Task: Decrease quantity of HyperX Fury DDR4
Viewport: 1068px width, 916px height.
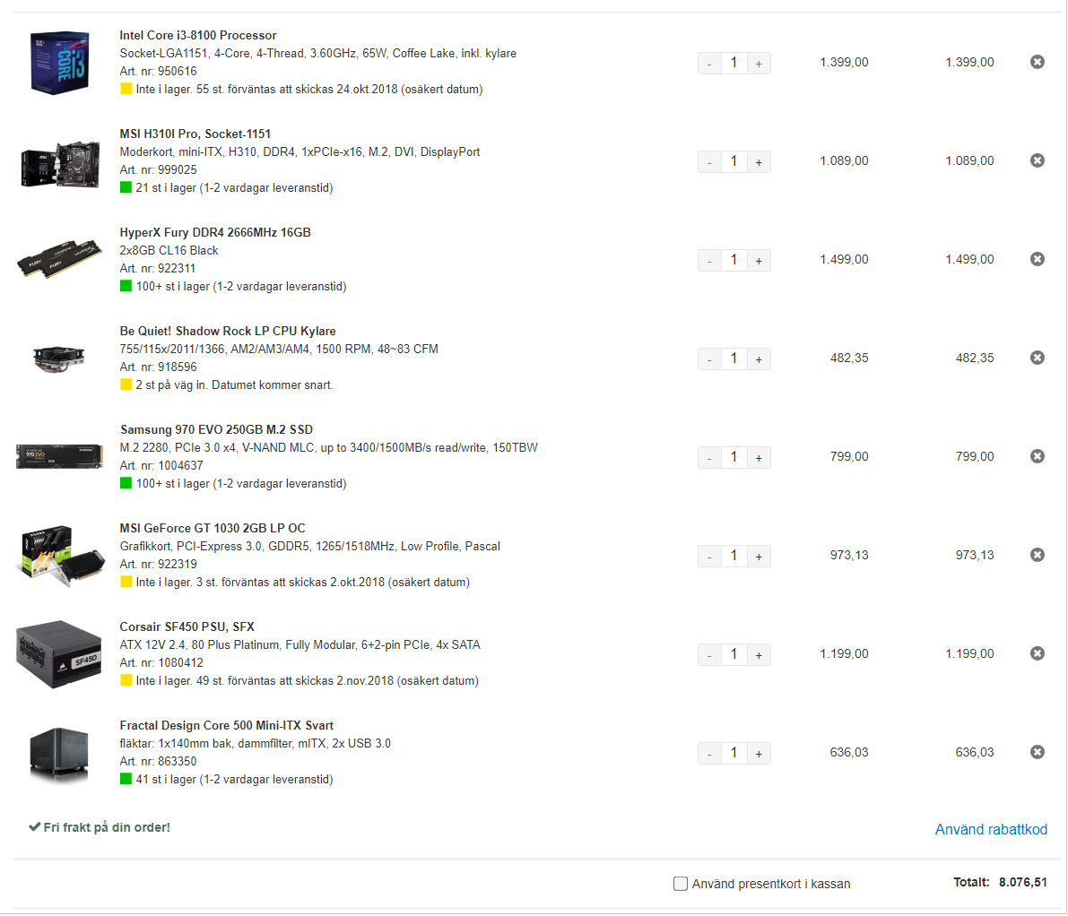Action: [x=709, y=261]
